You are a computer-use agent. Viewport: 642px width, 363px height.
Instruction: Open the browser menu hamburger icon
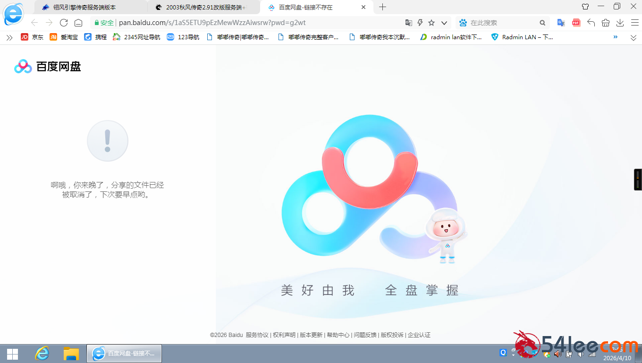635,22
